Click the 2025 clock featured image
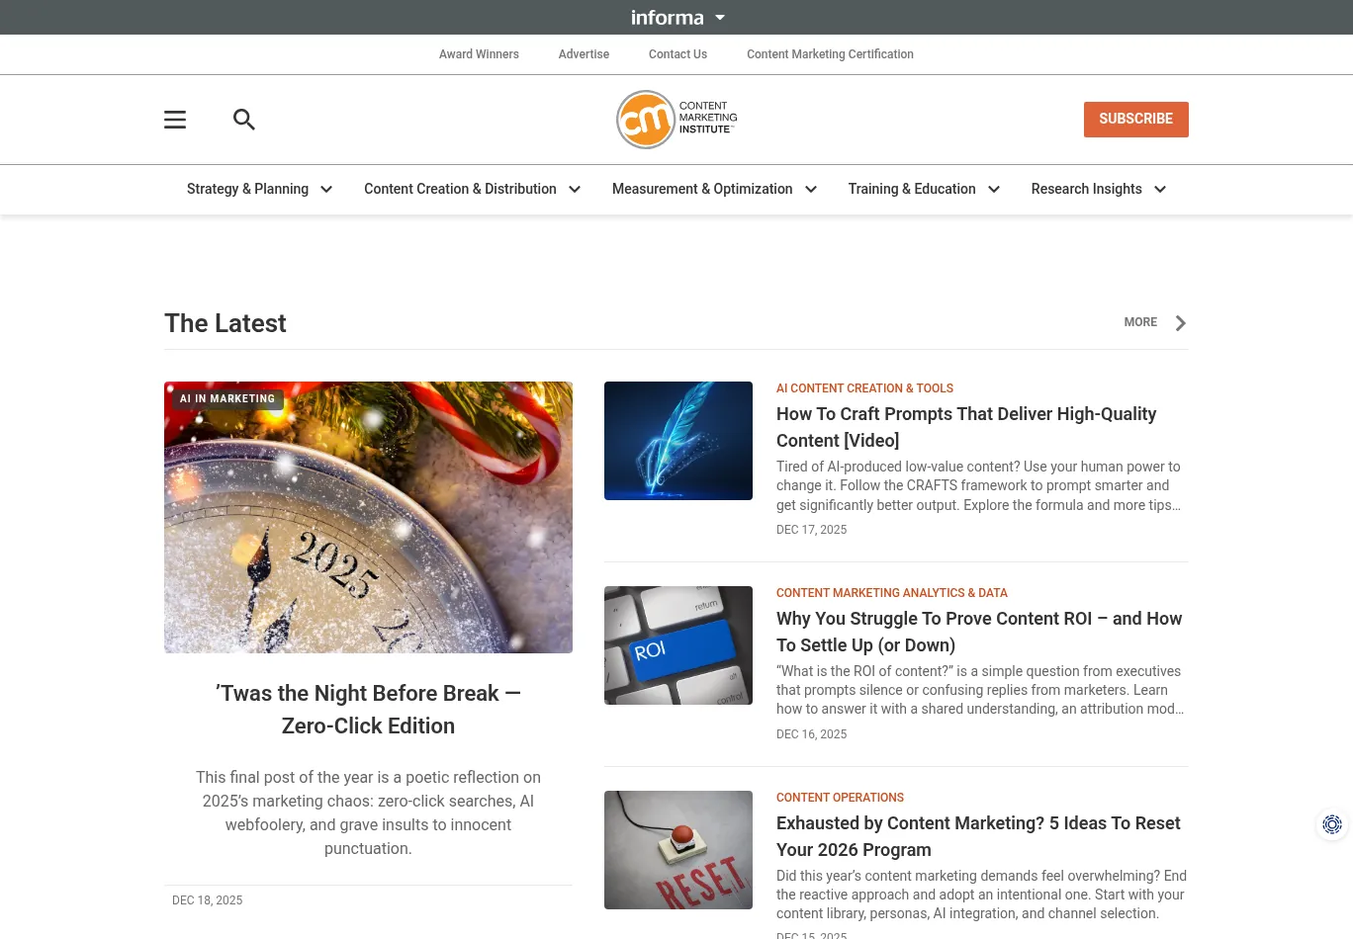Screen dimensions: 1353x939 pyautogui.click(x=368, y=517)
